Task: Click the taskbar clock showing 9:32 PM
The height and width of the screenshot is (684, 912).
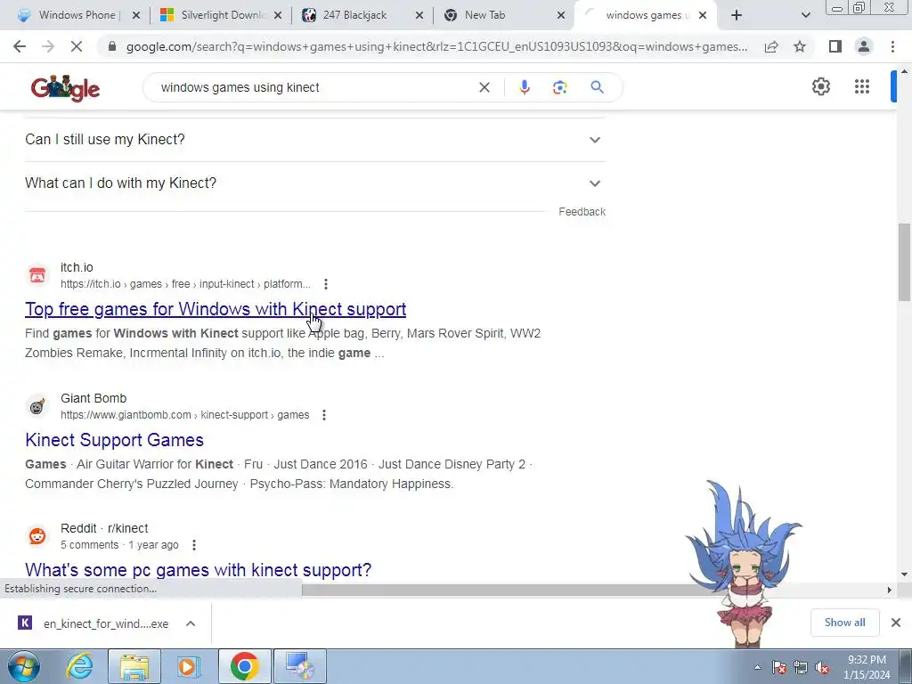Action: (867, 667)
